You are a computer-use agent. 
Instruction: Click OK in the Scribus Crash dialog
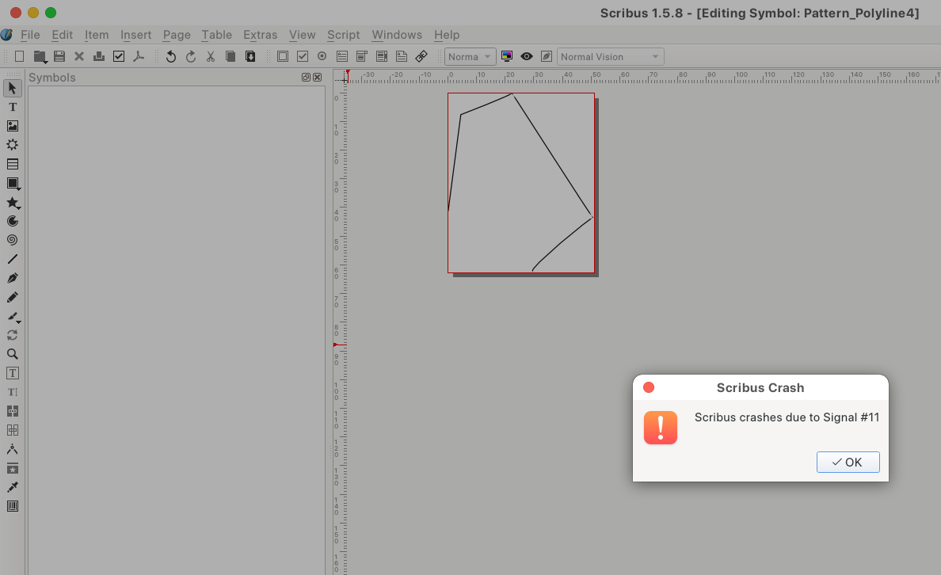pyautogui.click(x=848, y=463)
